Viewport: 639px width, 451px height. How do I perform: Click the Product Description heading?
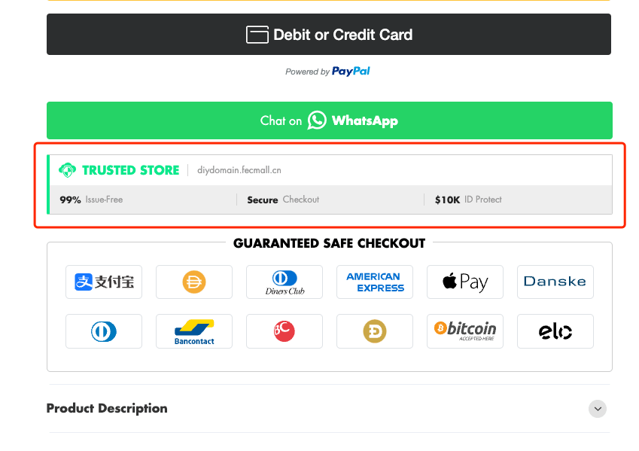click(107, 409)
